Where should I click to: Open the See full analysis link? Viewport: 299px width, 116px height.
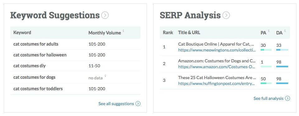point(268,98)
